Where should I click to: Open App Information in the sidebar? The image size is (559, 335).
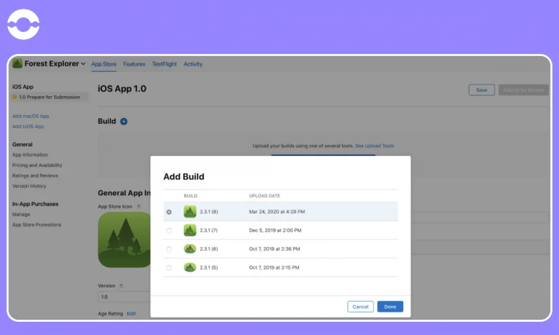[x=30, y=155]
